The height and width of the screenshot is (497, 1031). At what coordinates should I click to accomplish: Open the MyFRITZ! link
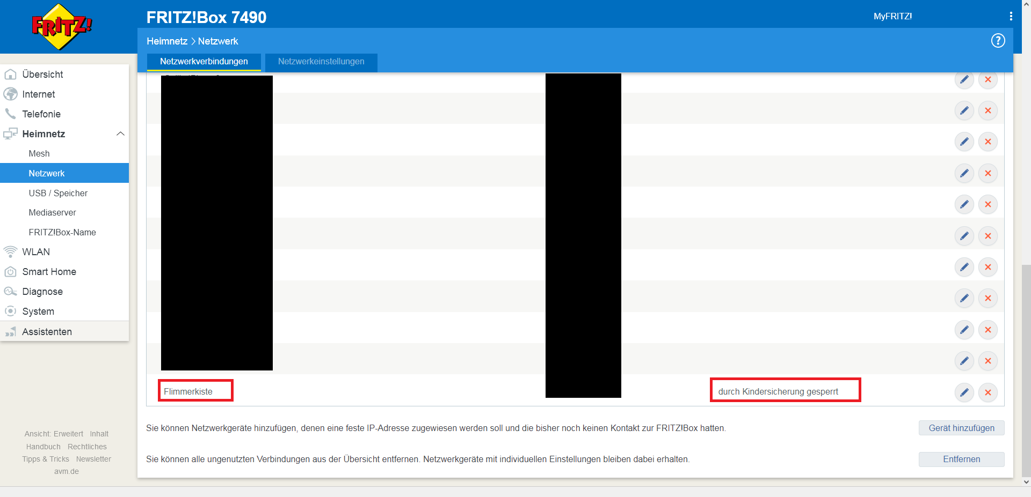click(892, 16)
